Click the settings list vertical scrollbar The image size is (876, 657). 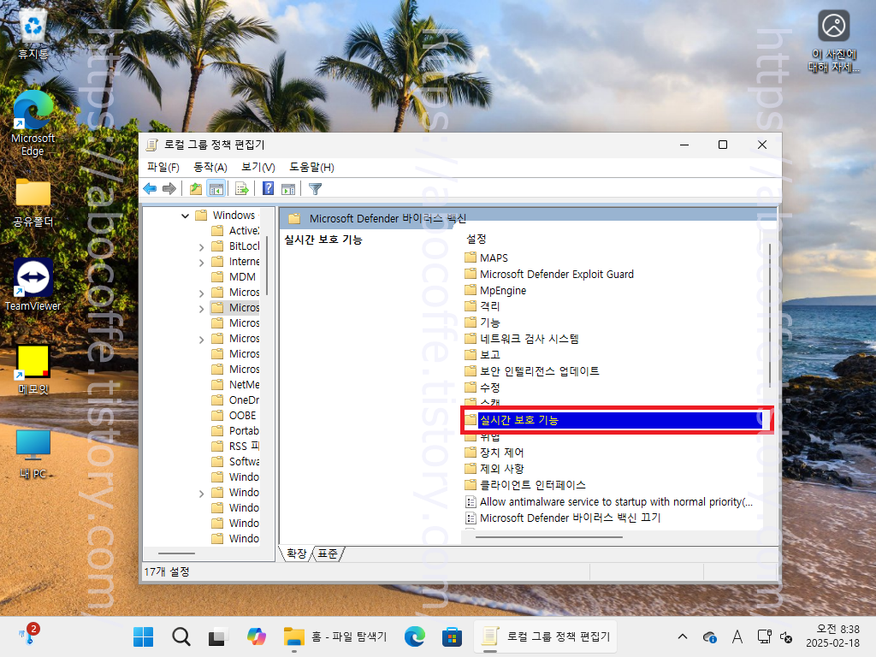(770, 315)
